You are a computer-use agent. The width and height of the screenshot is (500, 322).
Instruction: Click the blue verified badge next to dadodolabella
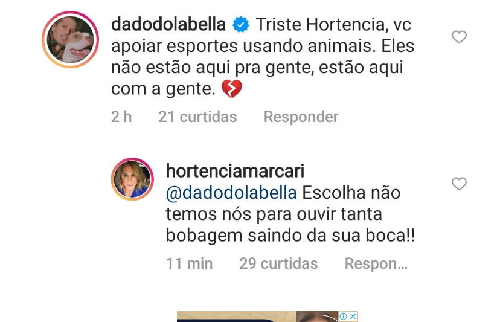click(241, 25)
